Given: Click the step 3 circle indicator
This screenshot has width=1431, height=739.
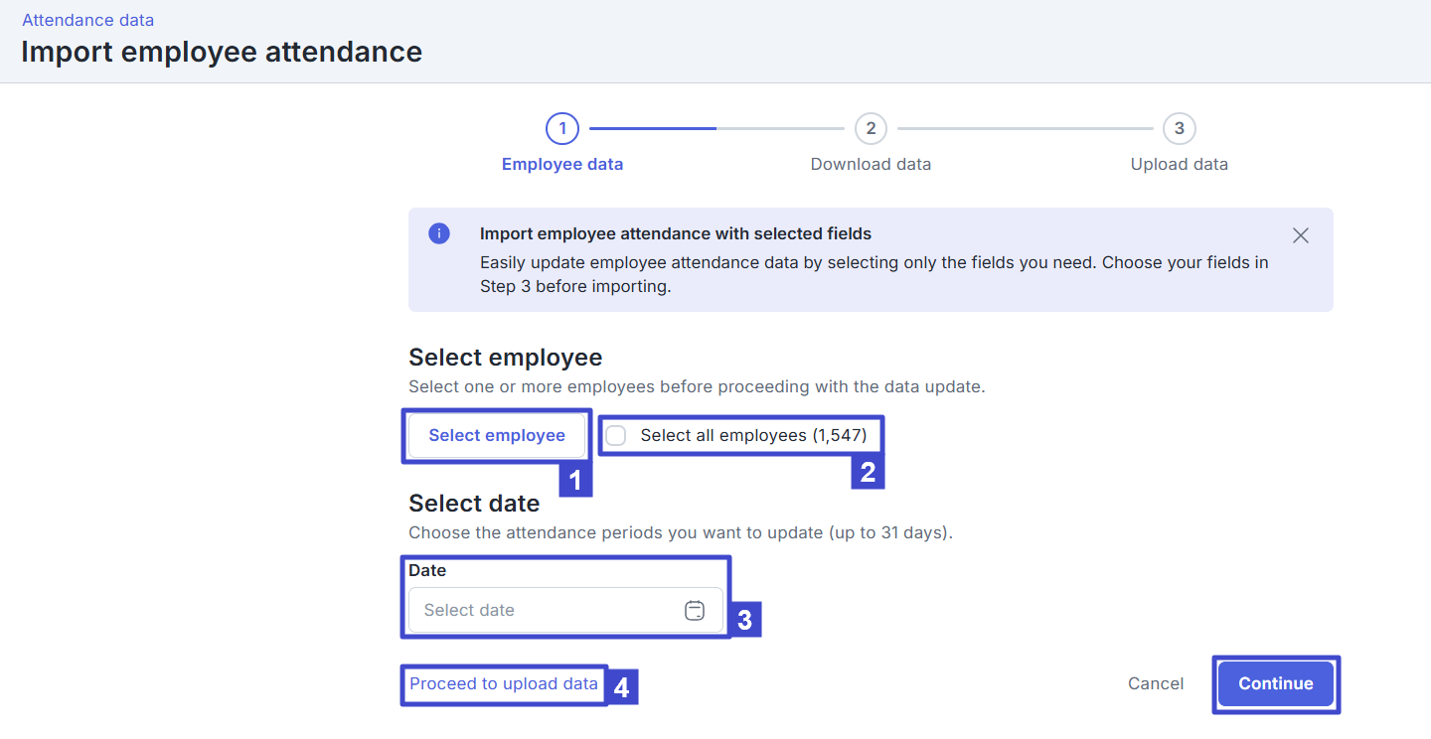Looking at the screenshot, I should point(1179,128).
